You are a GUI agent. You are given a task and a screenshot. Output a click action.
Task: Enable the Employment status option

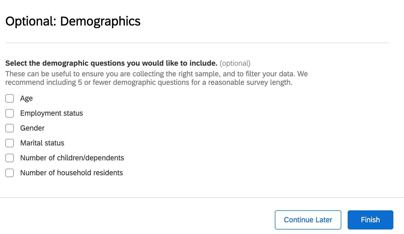(10, 113)
